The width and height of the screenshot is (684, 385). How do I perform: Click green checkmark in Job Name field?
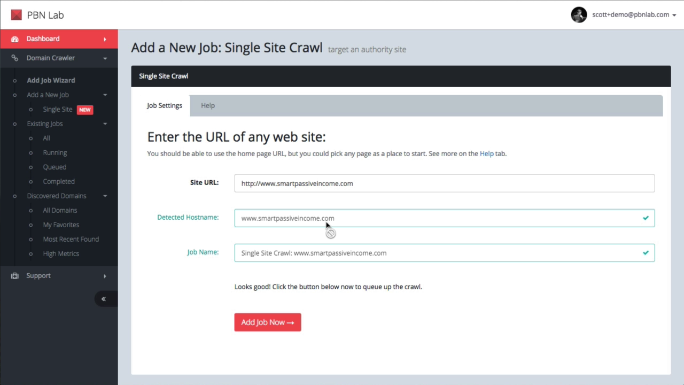pos(646,253)
